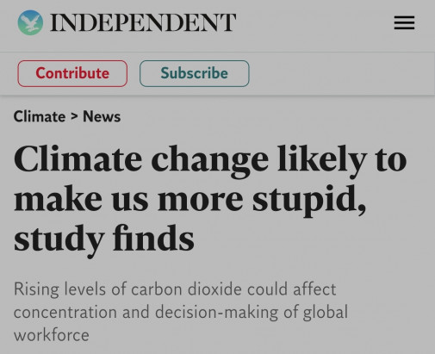The width and height of the screenshot is (435, 354).
Task: Click the headline words 'study finds'
Action: tap(104, 239)
